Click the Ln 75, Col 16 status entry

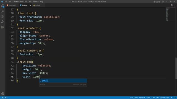[x=134, y=98]
